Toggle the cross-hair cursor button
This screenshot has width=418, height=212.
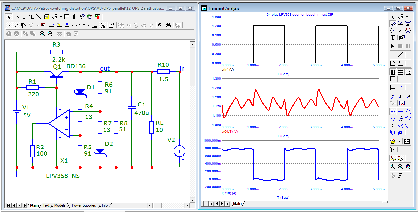pyautogui.click(x=102, y=25)
